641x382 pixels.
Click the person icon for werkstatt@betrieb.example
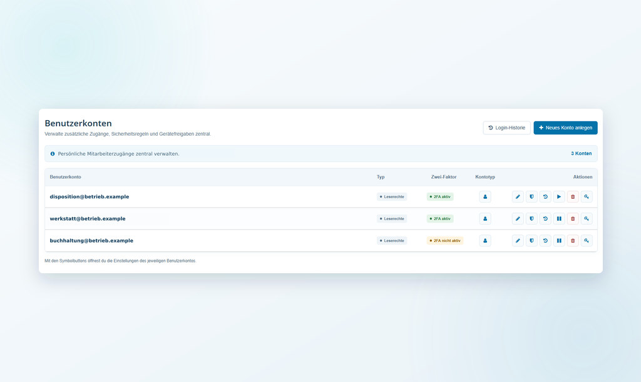tap(485, 219)
